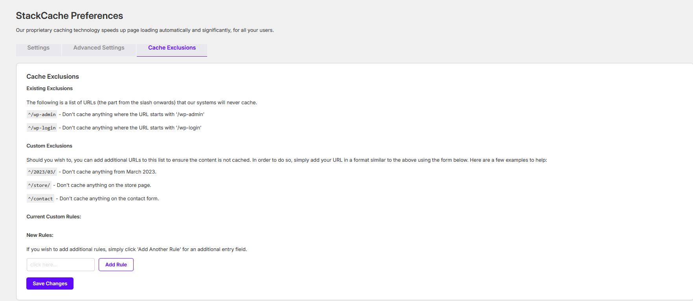Click the ^/wp-login code snippet
The height and width of the screenshot is (301, 693).
(x=42, y=128)
